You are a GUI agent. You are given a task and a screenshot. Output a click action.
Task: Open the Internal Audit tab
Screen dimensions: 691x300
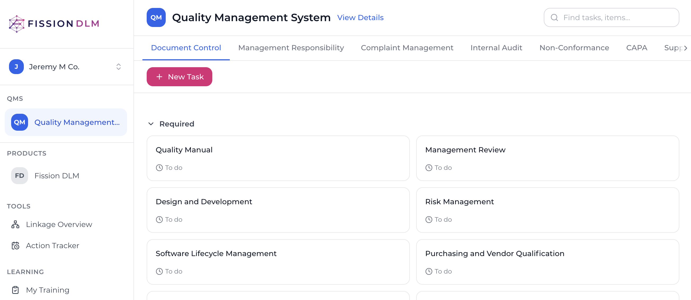point(496,48)
